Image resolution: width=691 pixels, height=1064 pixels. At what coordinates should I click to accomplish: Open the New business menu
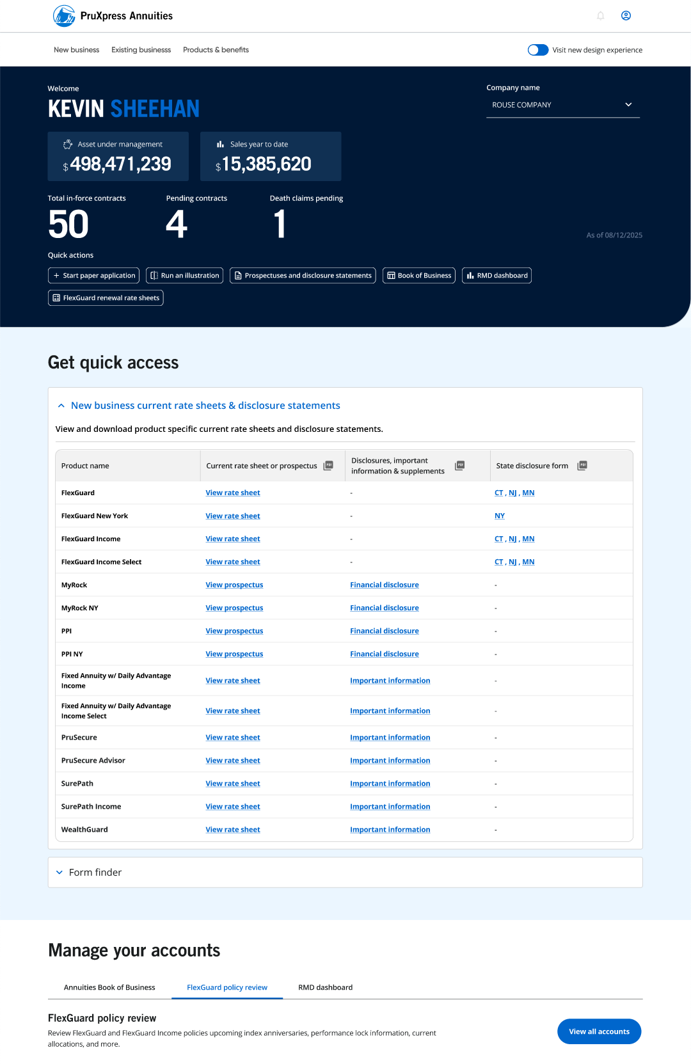77,50
